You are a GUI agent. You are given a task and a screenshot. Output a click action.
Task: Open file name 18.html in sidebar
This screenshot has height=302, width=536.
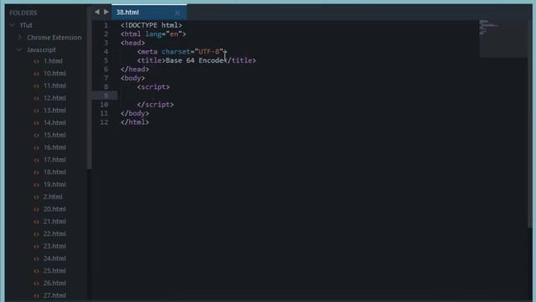point(54,172)
